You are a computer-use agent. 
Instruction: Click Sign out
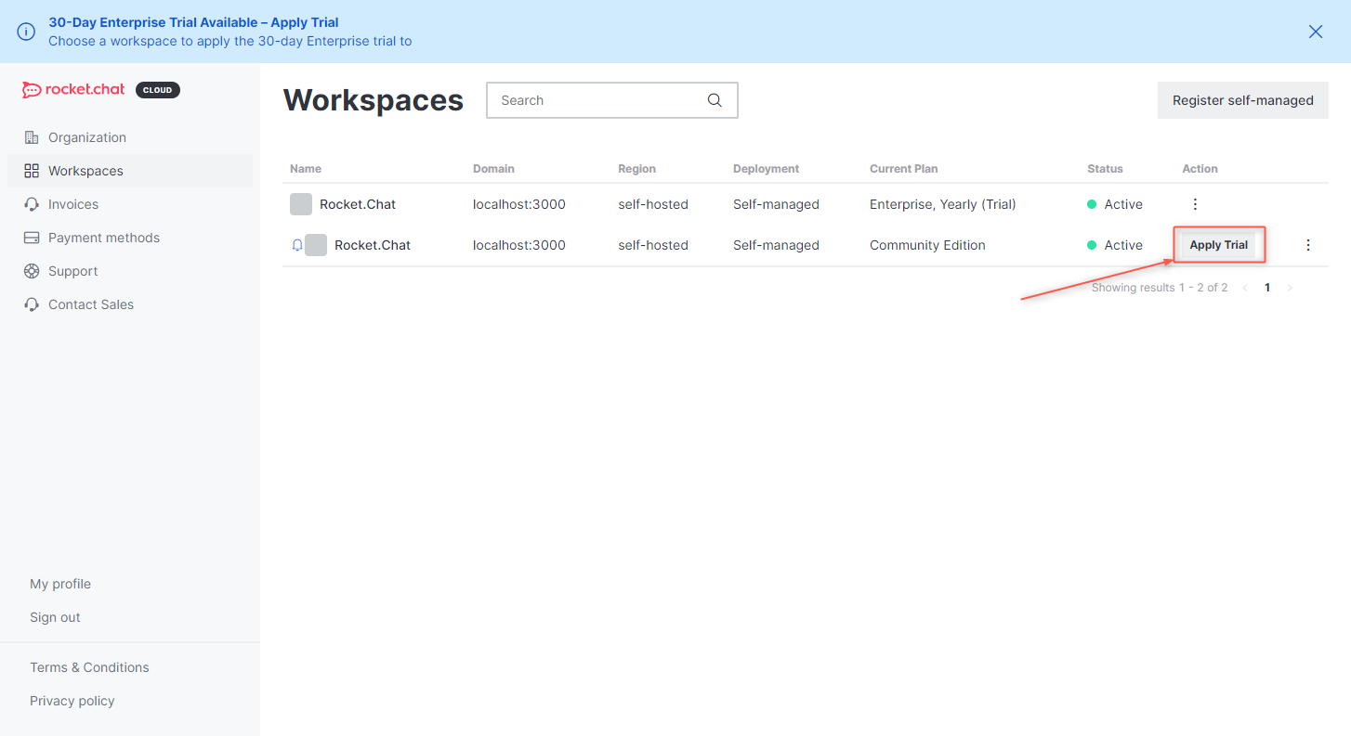[x=55, y=617]
